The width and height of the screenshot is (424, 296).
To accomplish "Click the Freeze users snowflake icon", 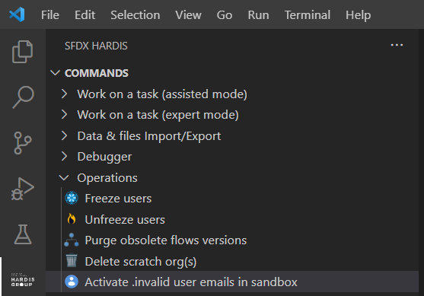I will tap(72, 198).
